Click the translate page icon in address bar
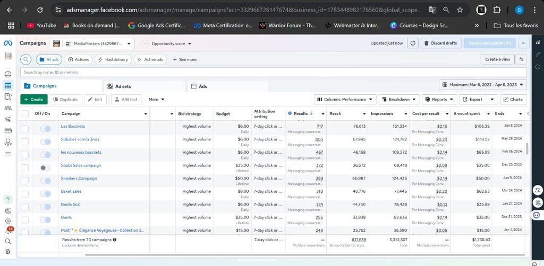 [432, 10]
